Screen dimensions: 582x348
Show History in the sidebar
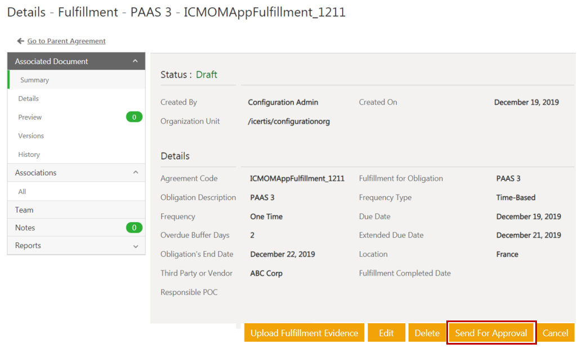(29, 154)
